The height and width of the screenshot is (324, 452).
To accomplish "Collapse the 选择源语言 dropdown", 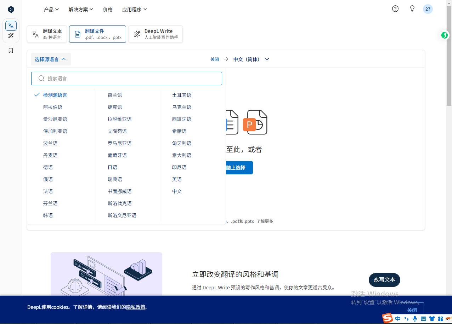I will [51, 59].
